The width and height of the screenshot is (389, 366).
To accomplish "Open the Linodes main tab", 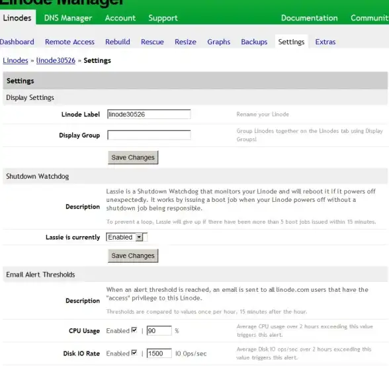I will tap(17, 18).
